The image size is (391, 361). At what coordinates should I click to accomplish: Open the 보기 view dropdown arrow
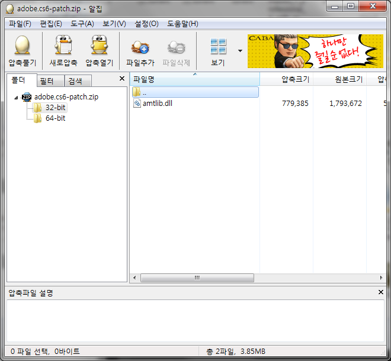[x=240, y=51]
